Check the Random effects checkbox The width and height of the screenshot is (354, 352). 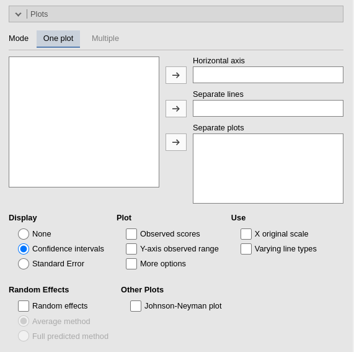point(24,306)
